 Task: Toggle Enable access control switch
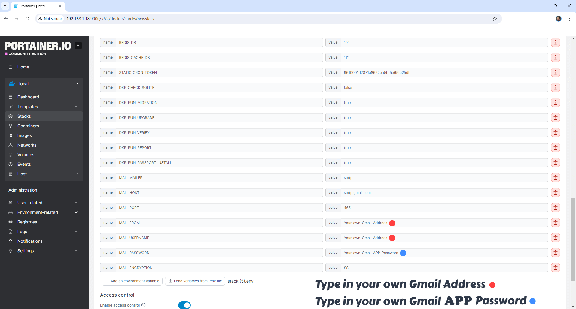click(x=184, y=305)
